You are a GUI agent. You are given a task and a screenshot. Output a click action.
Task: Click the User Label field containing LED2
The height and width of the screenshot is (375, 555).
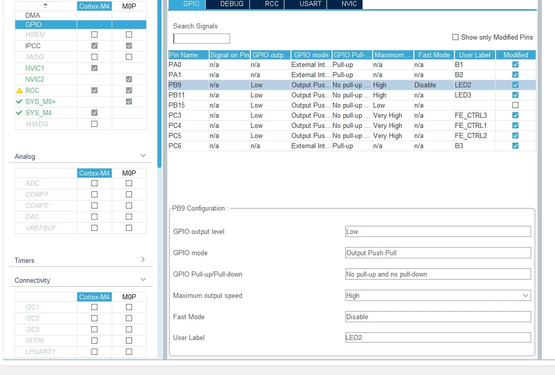pyautogui.click(x=438, y=337)
